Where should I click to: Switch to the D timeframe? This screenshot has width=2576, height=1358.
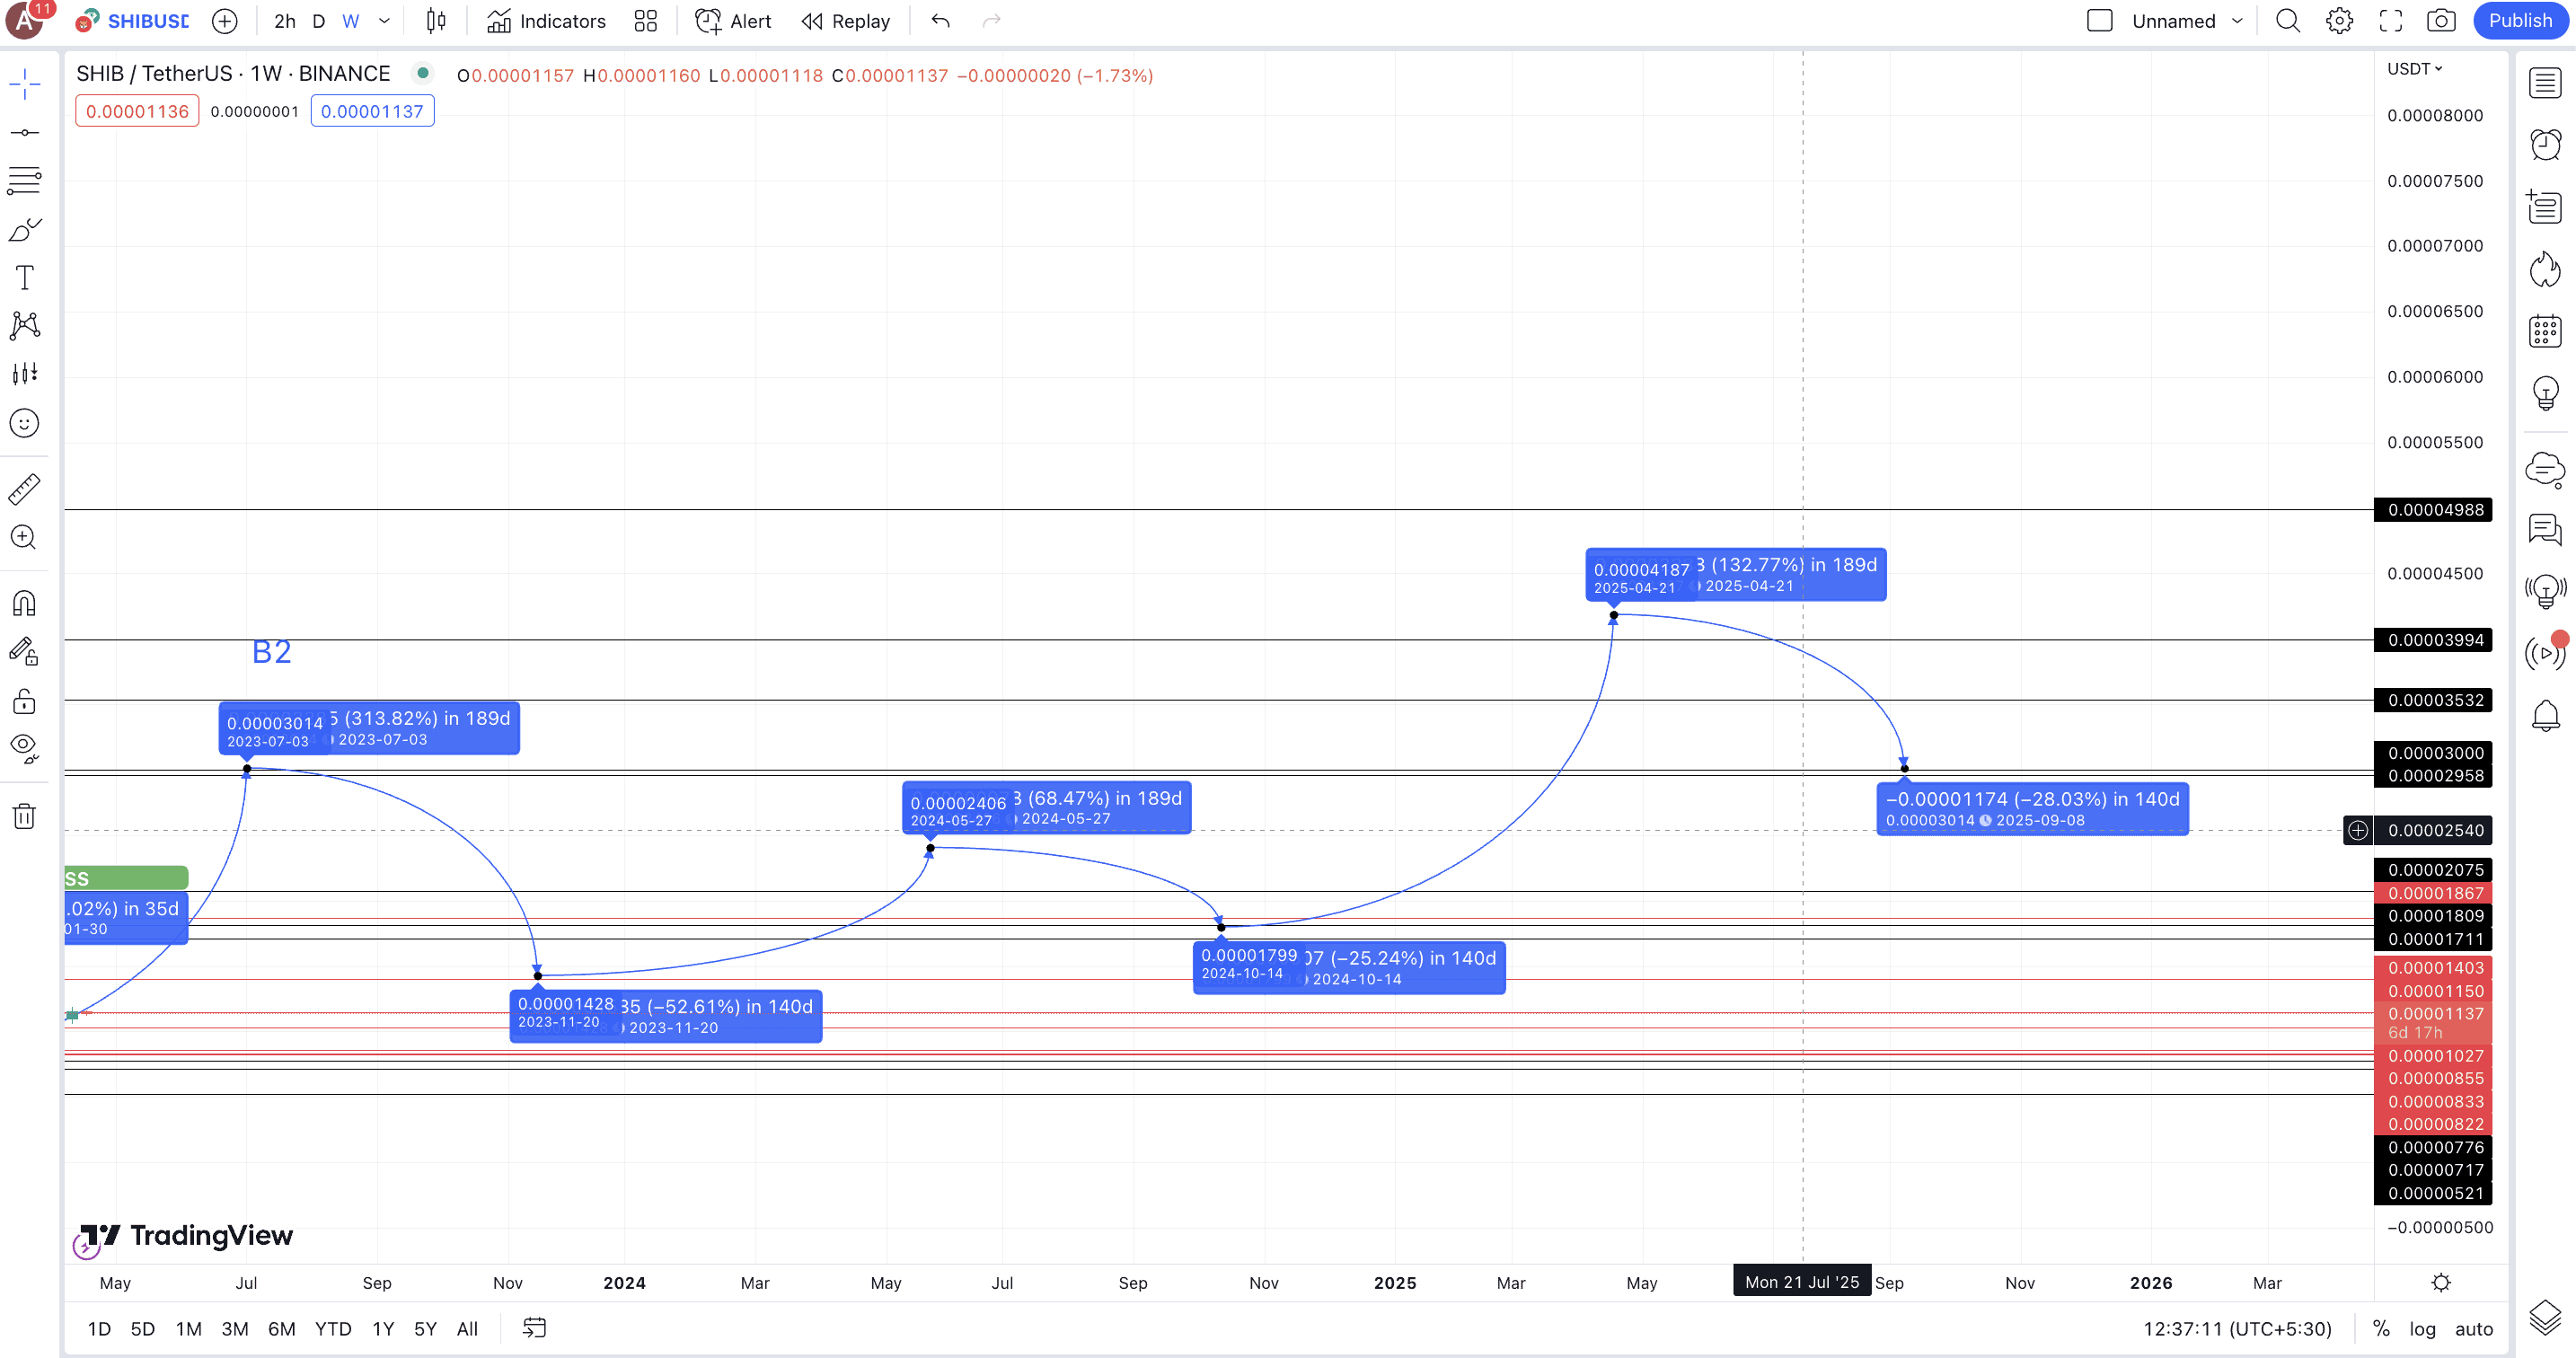pyautogui.click(x=318, y=21)
